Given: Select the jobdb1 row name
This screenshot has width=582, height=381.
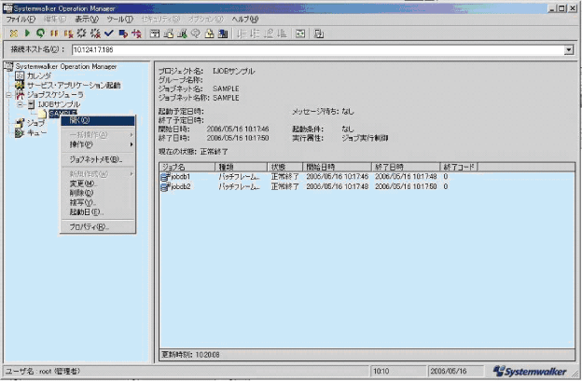Looking at the screenshot, I should [x=180, y=177].
